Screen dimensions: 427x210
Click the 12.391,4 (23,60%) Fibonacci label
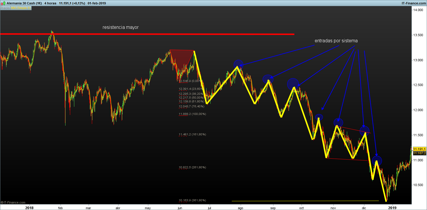pyautogui.click(x=191, y=89)
